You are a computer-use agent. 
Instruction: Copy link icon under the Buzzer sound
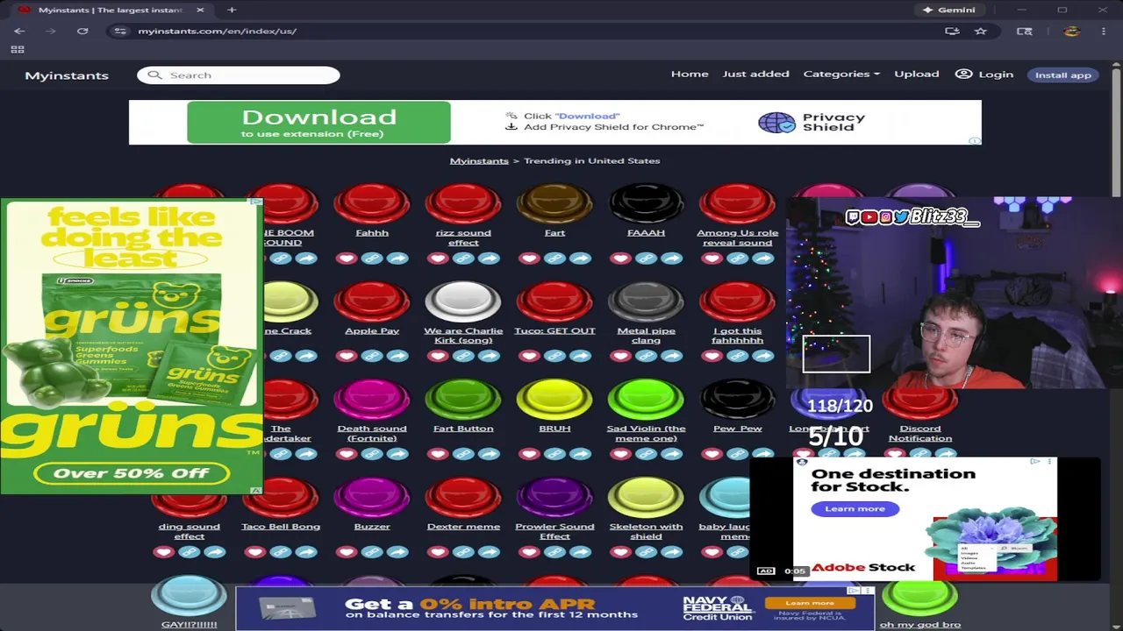click(x=372, y=552)
